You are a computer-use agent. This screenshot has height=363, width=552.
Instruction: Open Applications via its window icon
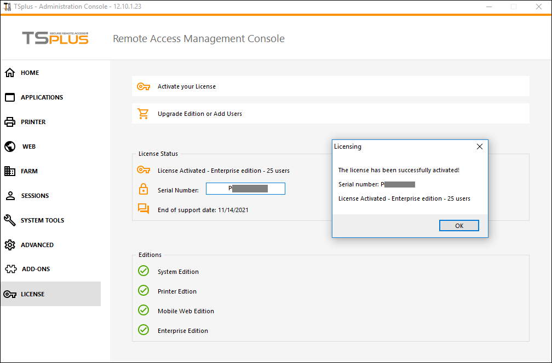tap(10, 97)
